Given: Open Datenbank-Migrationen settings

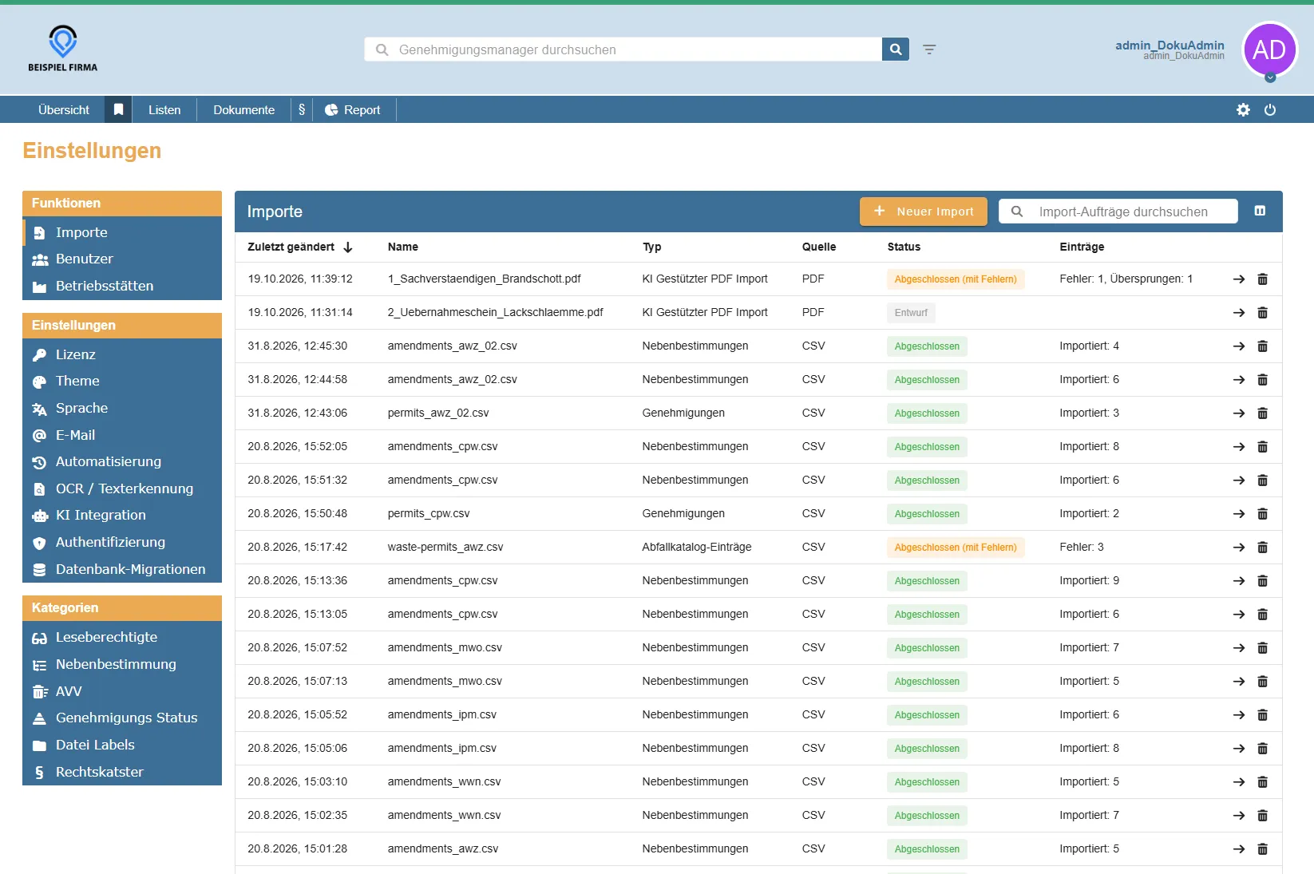Looking at the screenshot, I should (122, 570).
